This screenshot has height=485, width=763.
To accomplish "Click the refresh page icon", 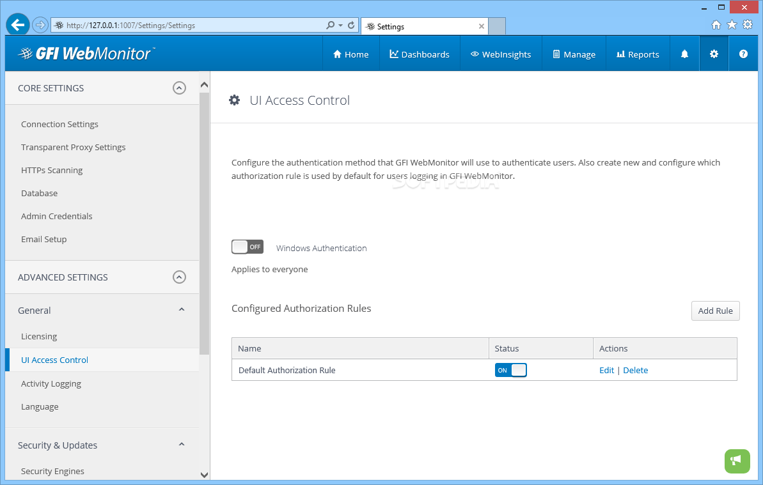I will point(351,25).
